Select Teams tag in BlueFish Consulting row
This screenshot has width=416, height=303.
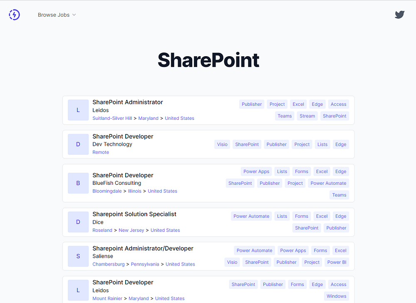[339, 195]
